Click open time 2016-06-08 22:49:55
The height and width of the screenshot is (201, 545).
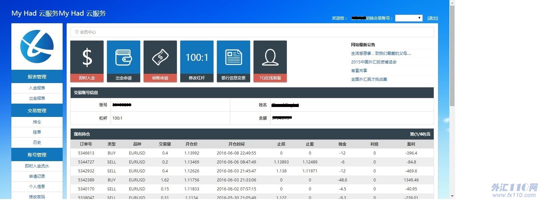[x=237, y=153]
